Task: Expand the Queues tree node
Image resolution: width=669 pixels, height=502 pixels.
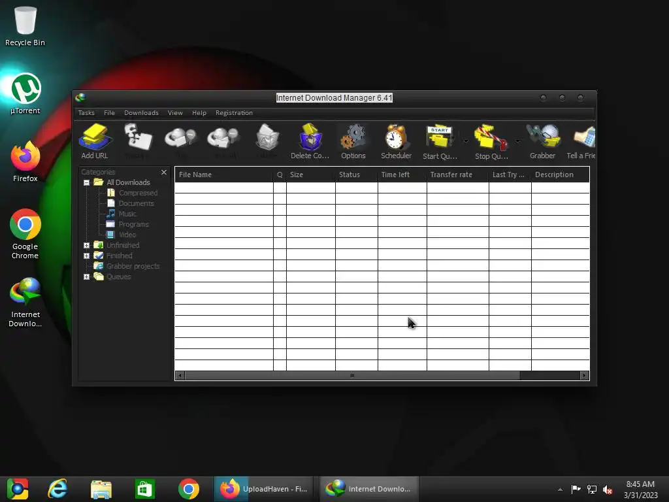Action: coord(87,276)
